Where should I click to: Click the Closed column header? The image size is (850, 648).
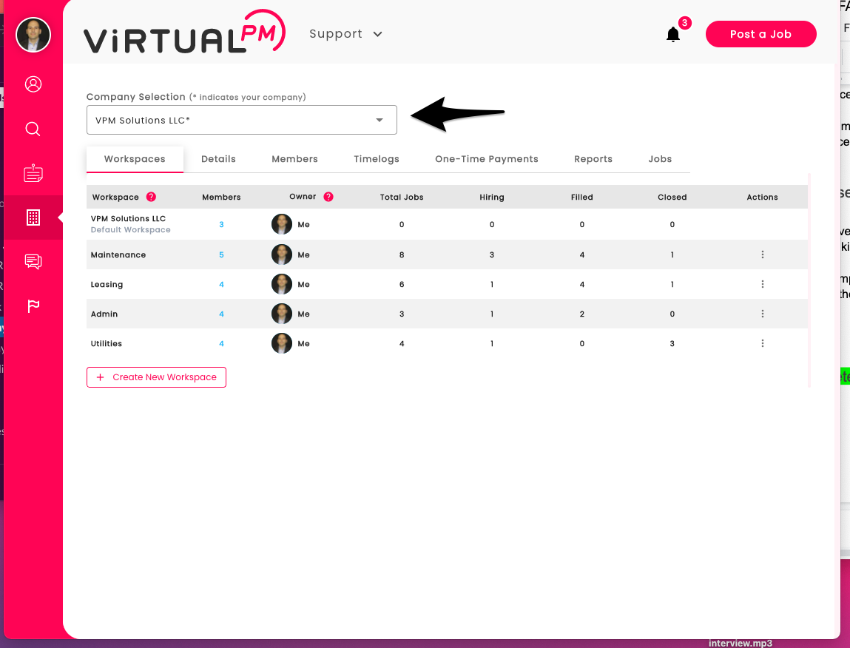point(672,197)
